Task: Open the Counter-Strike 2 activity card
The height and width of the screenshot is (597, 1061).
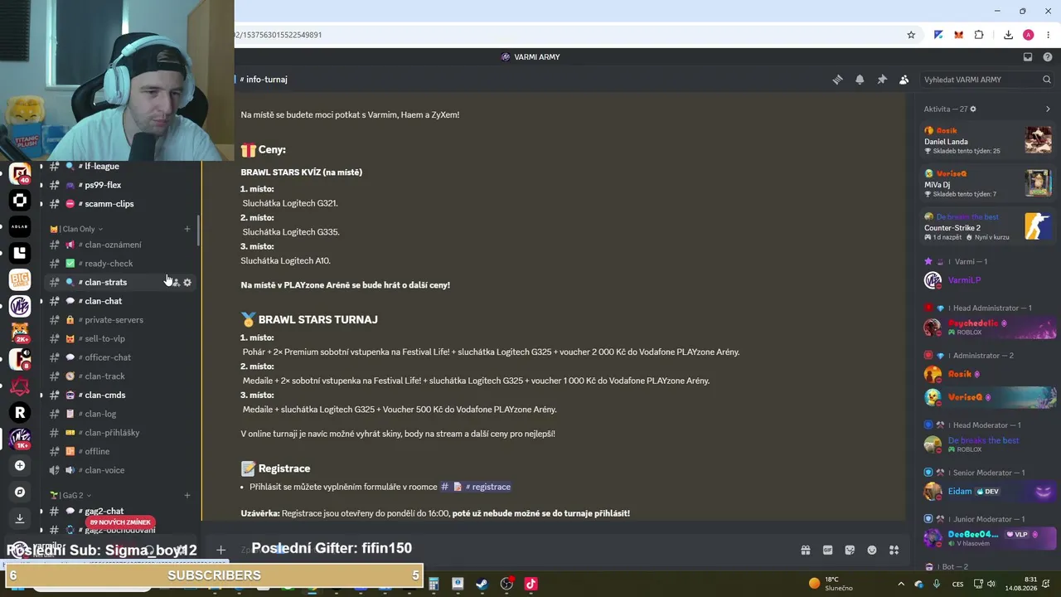Action: 987,226
